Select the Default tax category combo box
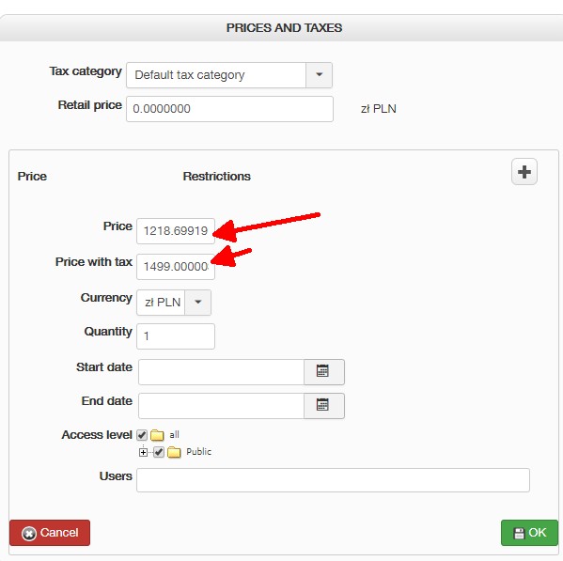563x561 pixels. click(x=229, y=75)
